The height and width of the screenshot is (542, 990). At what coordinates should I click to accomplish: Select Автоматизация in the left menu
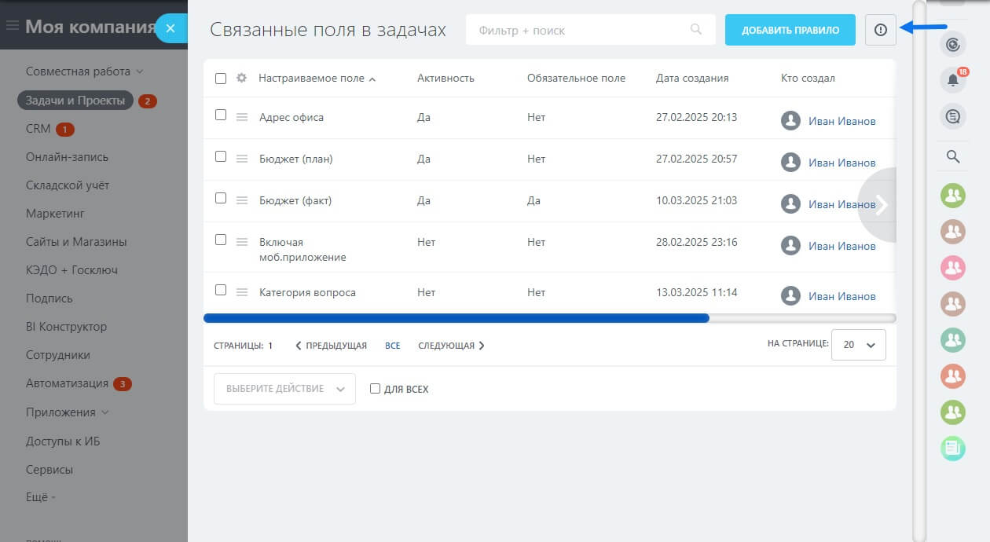click(67, 384)
